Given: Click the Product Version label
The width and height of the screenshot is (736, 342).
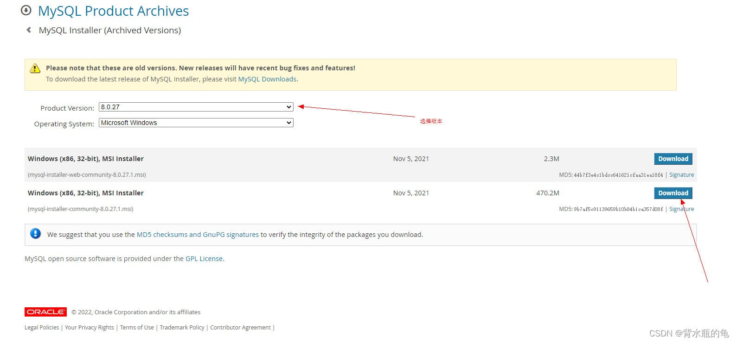Looking at the screenshot, I should pyautogui.click(x=67, y=108).
